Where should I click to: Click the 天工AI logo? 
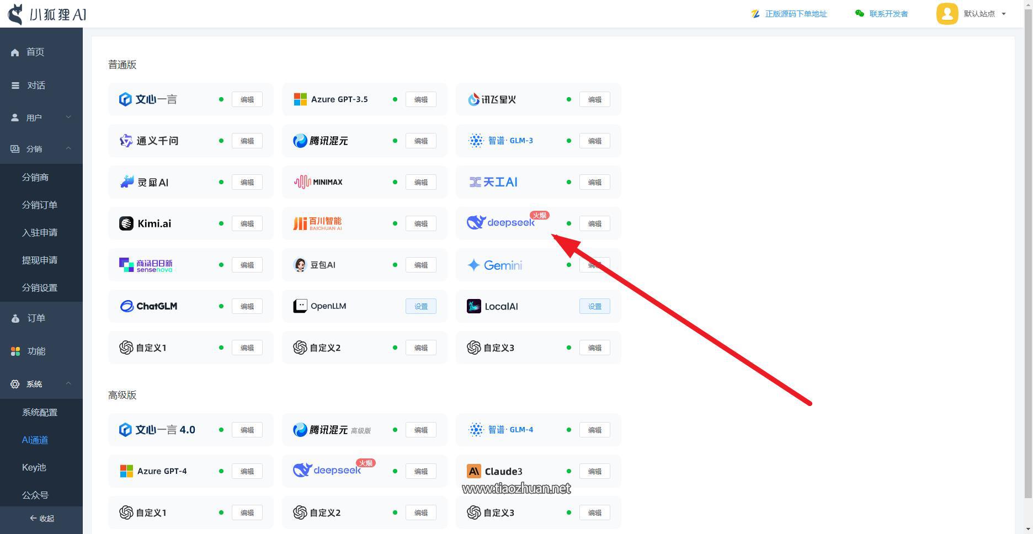coord(493,182)
